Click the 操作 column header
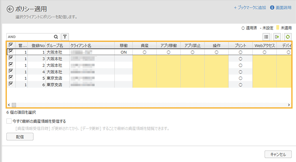 tap(216, 45)
